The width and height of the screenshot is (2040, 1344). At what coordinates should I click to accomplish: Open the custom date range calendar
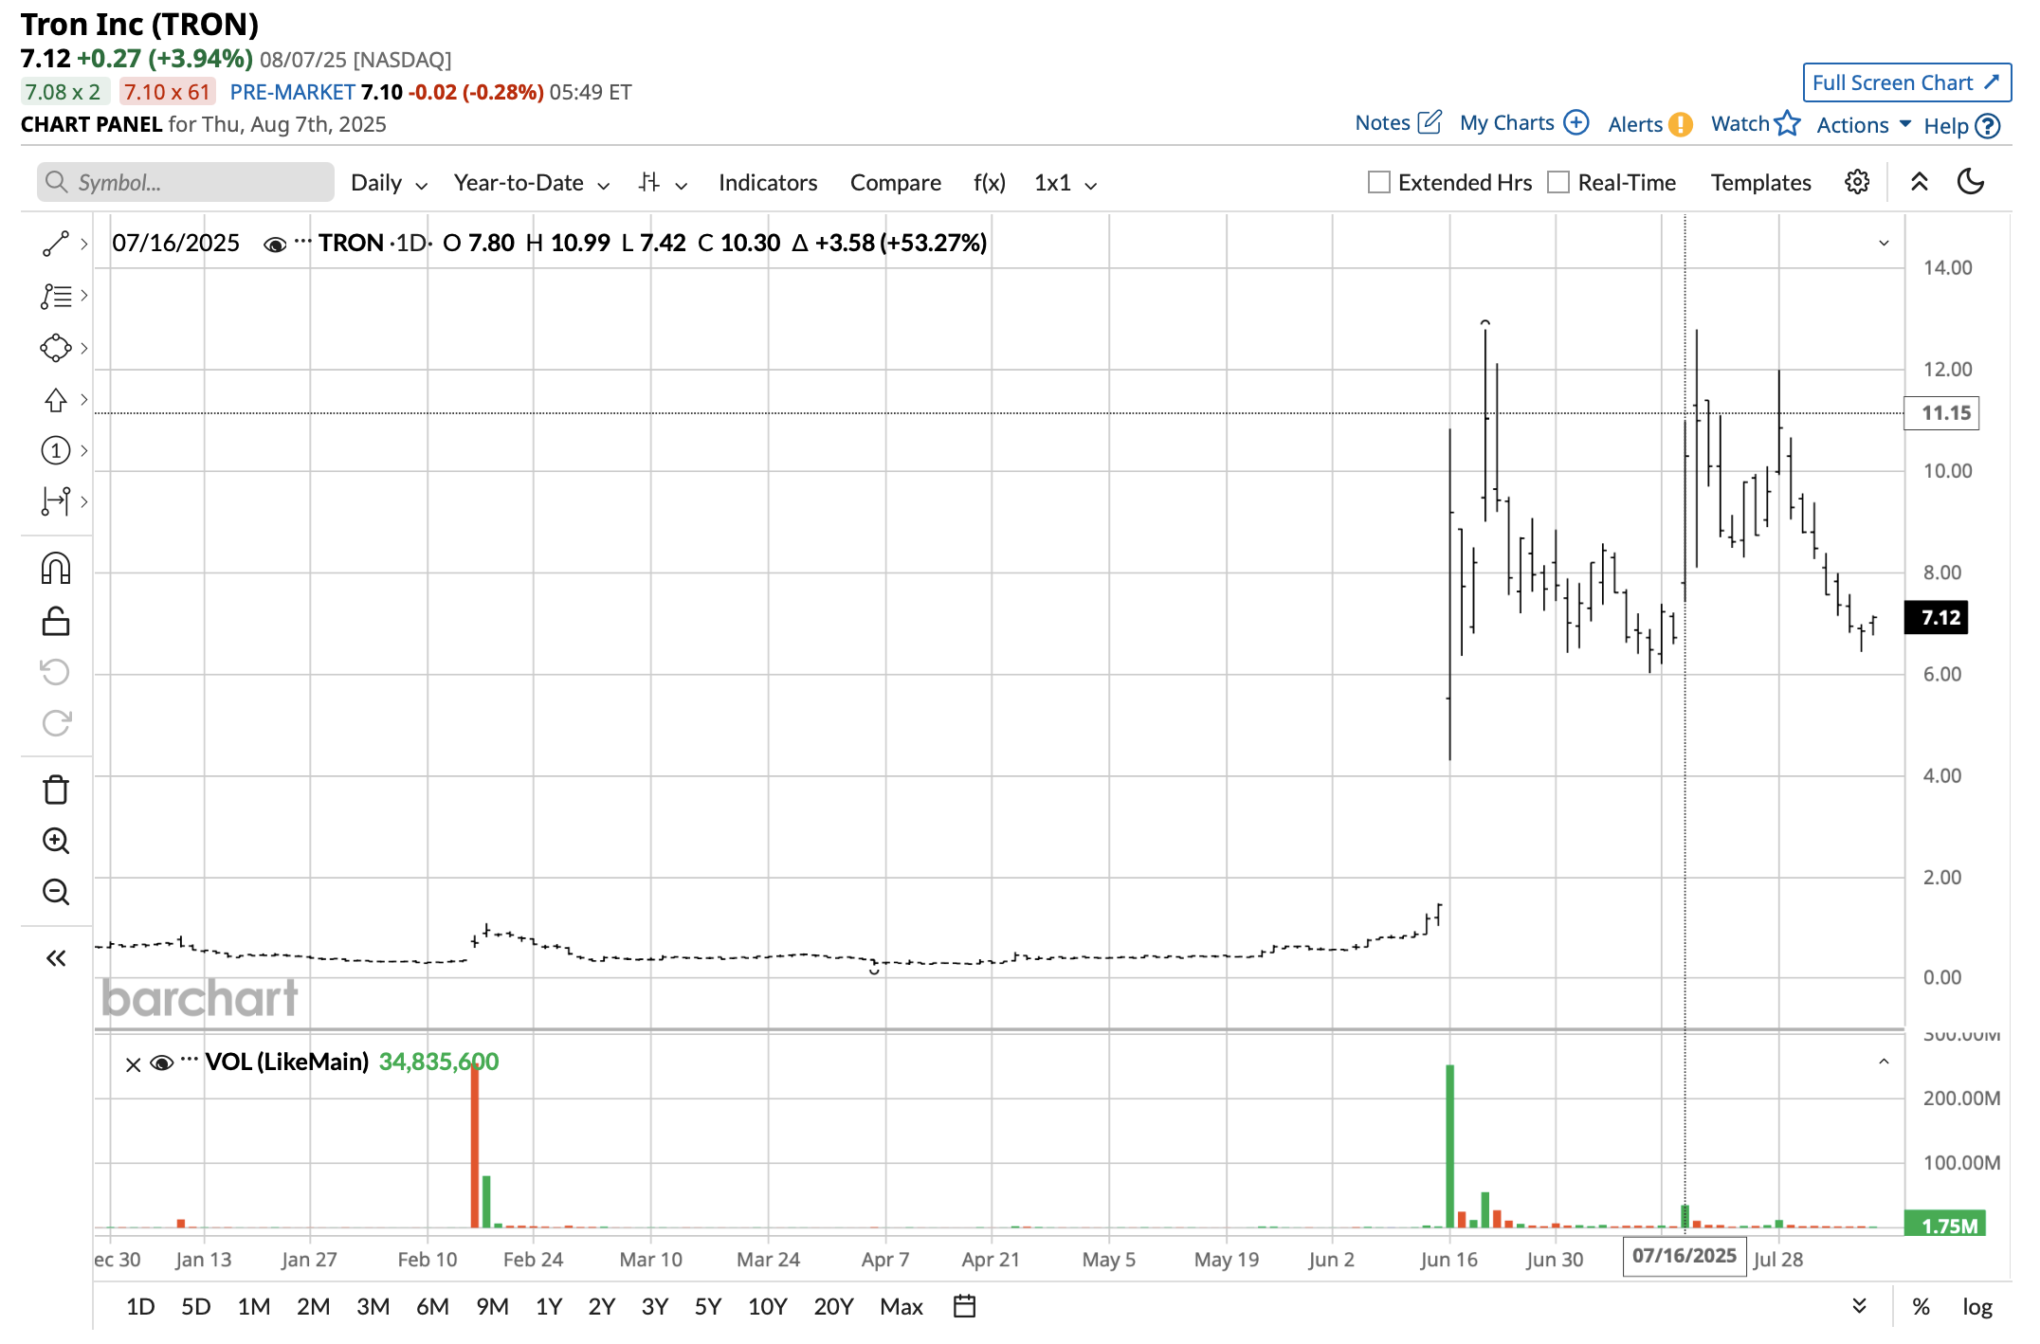[964, 1306]
